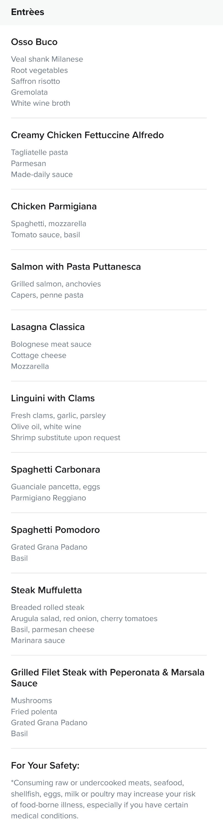Click the Fried polenta ingredient line
The width and height of the screenshot is (223, 829).
(34, 712)
